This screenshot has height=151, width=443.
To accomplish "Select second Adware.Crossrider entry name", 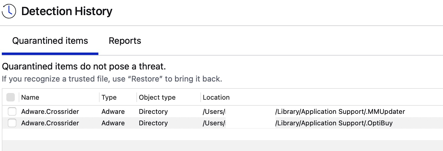I will coord(50,123).
